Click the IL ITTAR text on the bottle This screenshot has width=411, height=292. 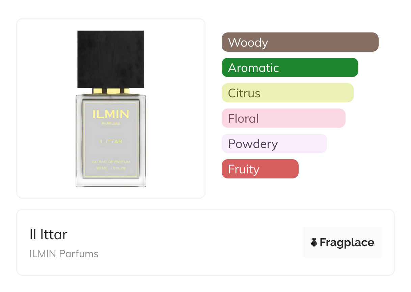click(111, 142)
